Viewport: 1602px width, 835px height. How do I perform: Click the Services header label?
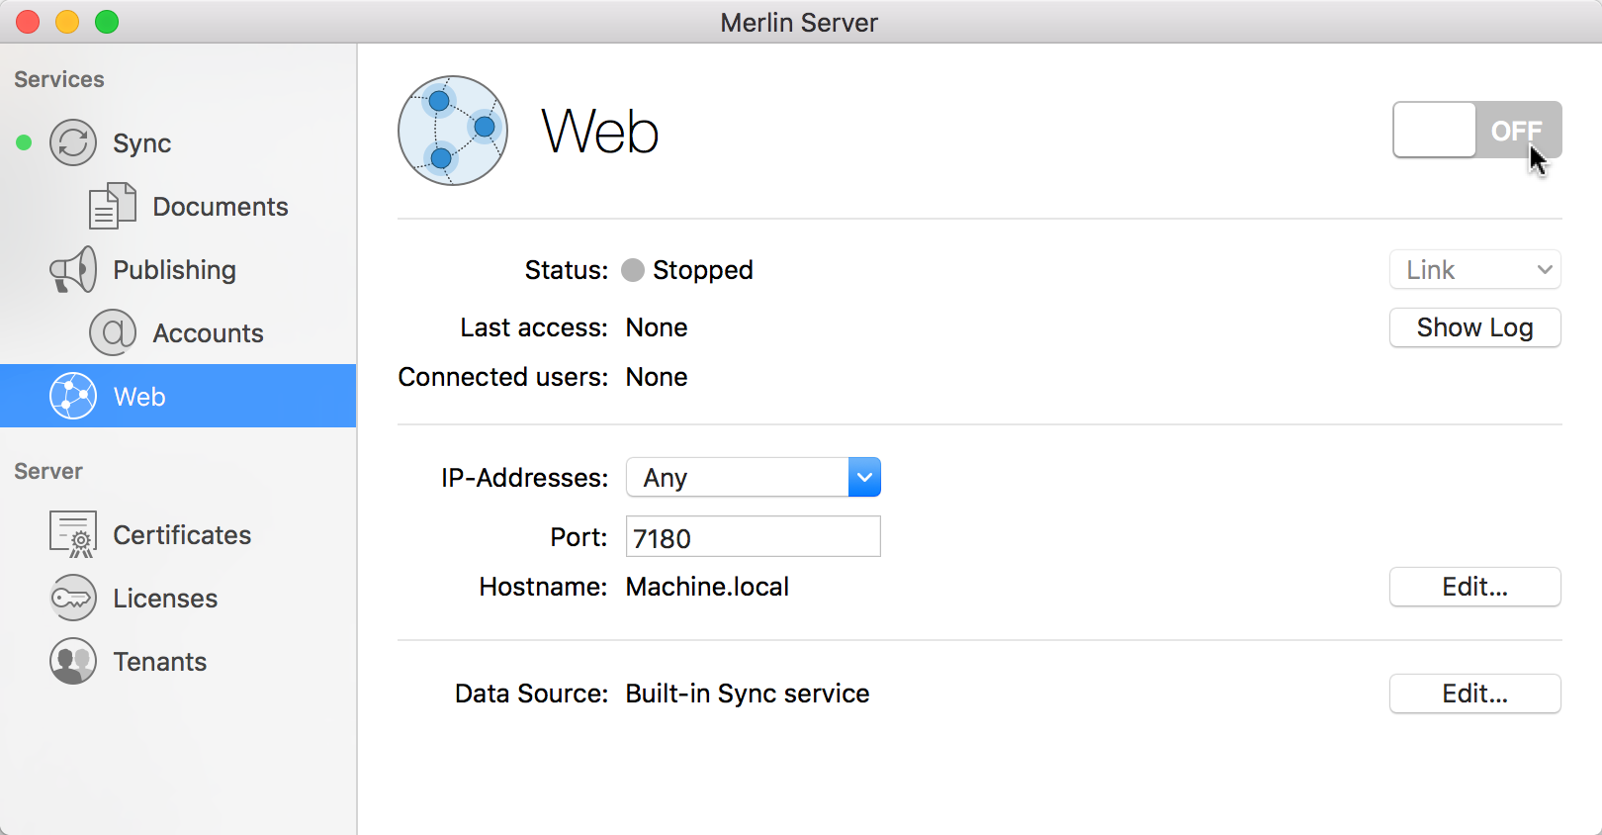point(59,79)
